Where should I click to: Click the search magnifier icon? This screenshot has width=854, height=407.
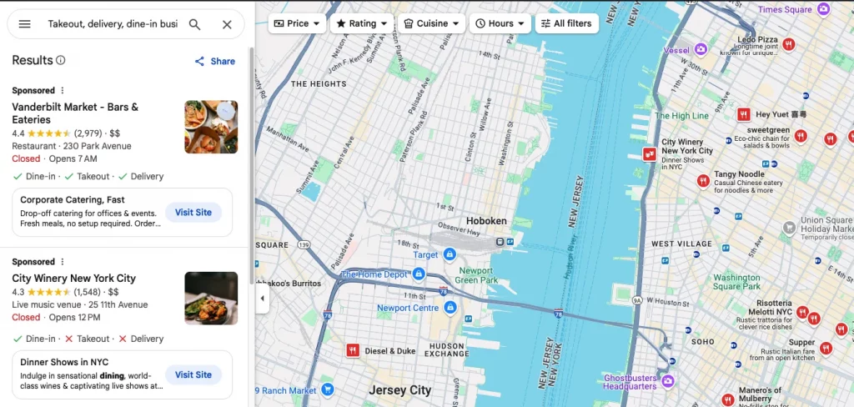tap(194, 24)
